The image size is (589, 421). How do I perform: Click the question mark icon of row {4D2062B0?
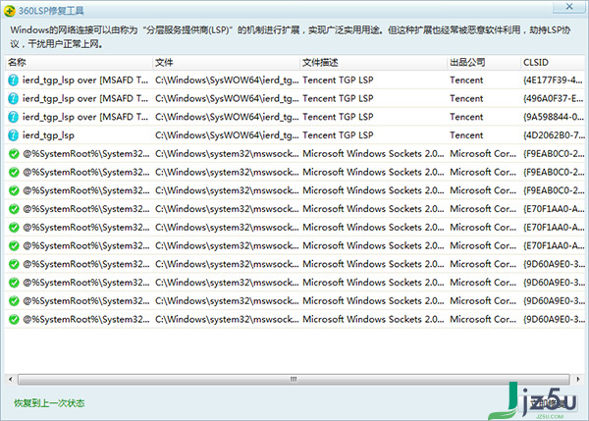13,135
